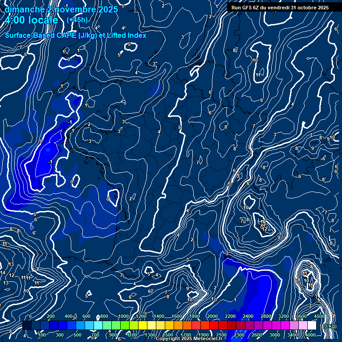Pick the dark orange swatch between 1700 and 1800
Image resolution: width=342 pixels, height=342 pixels.
[187, 325]
